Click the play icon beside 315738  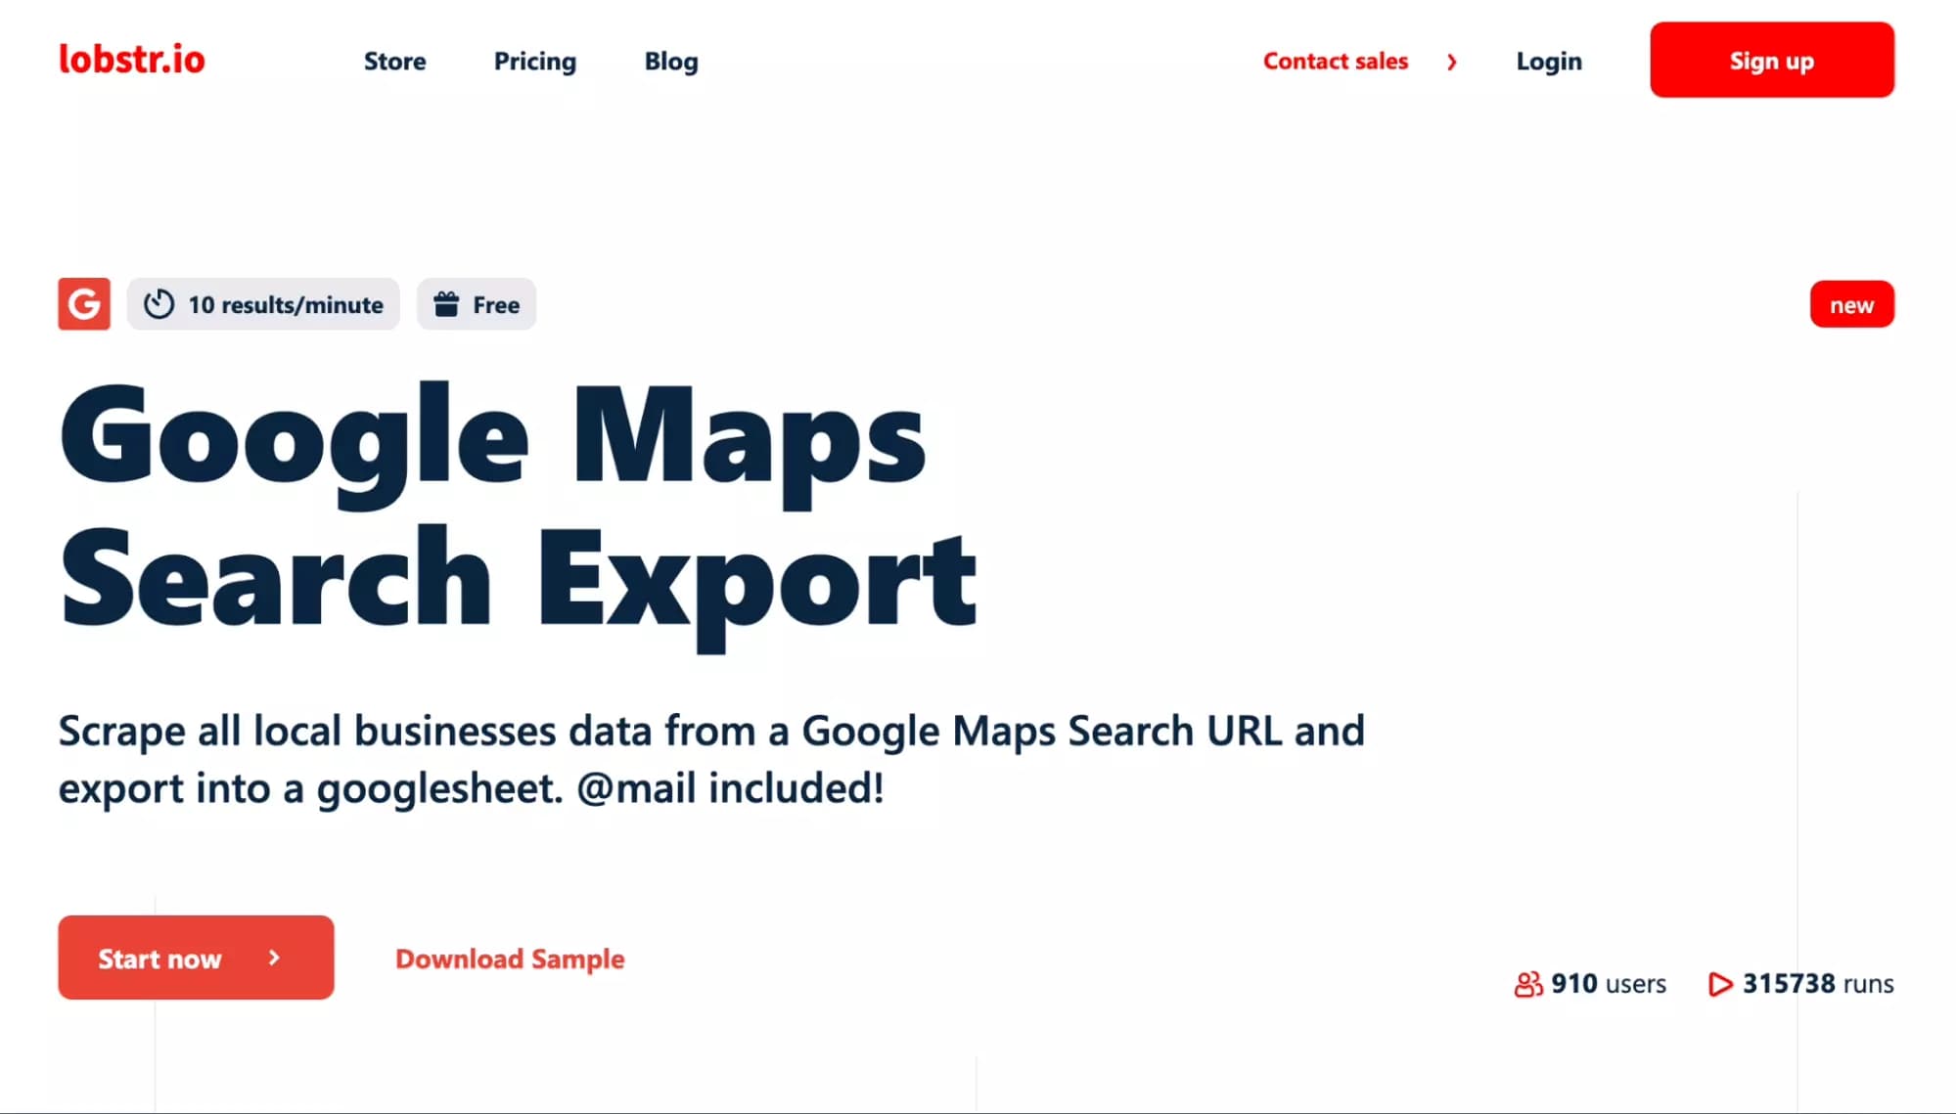click(1720, 984)
